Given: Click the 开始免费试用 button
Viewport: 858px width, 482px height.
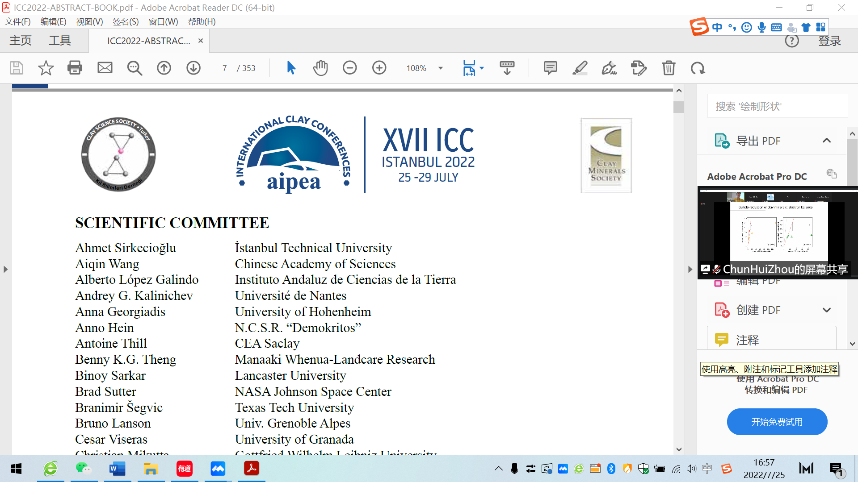Looking at the screenshot, I should pos(777,422).
